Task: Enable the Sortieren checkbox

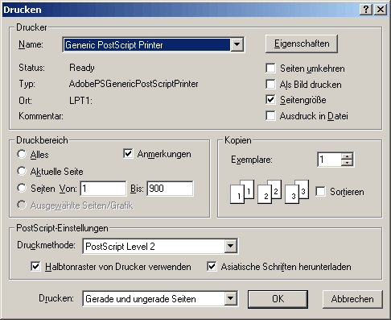Action: (x=320, y=192)
